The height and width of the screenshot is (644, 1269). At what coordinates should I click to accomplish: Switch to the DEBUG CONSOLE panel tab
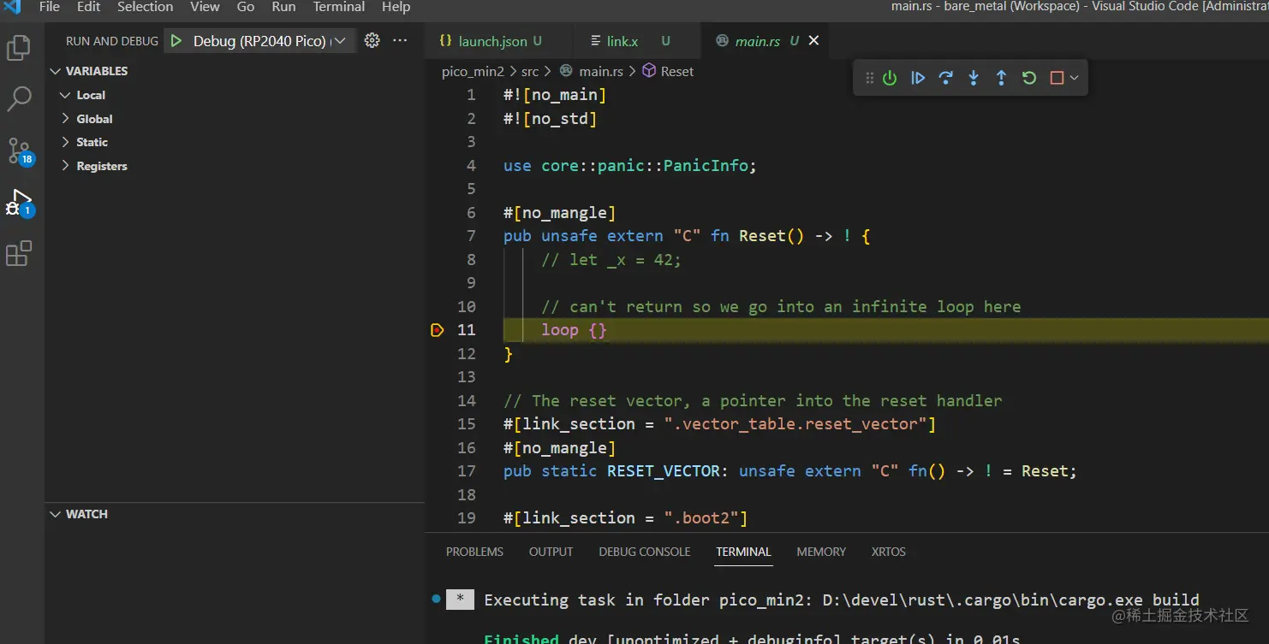(645, 552)
